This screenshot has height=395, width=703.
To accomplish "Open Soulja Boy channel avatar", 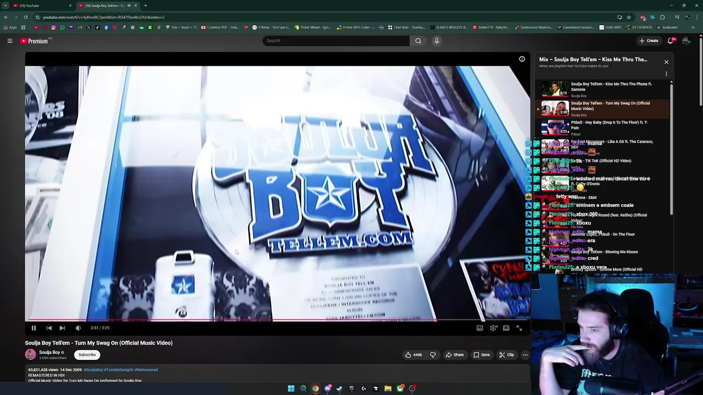I will [x=30, y=355].
